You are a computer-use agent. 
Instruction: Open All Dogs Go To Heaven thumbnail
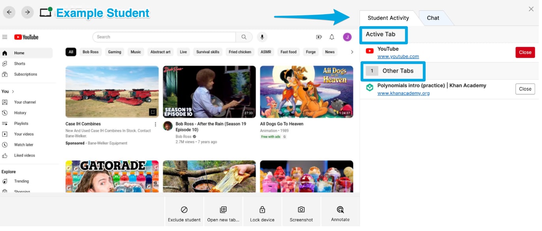(x=307, y=92)
